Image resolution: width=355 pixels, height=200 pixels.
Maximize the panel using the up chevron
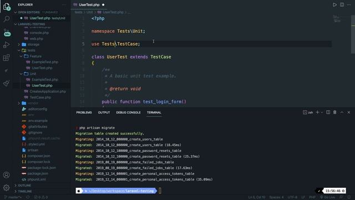(x=342, y=112)
